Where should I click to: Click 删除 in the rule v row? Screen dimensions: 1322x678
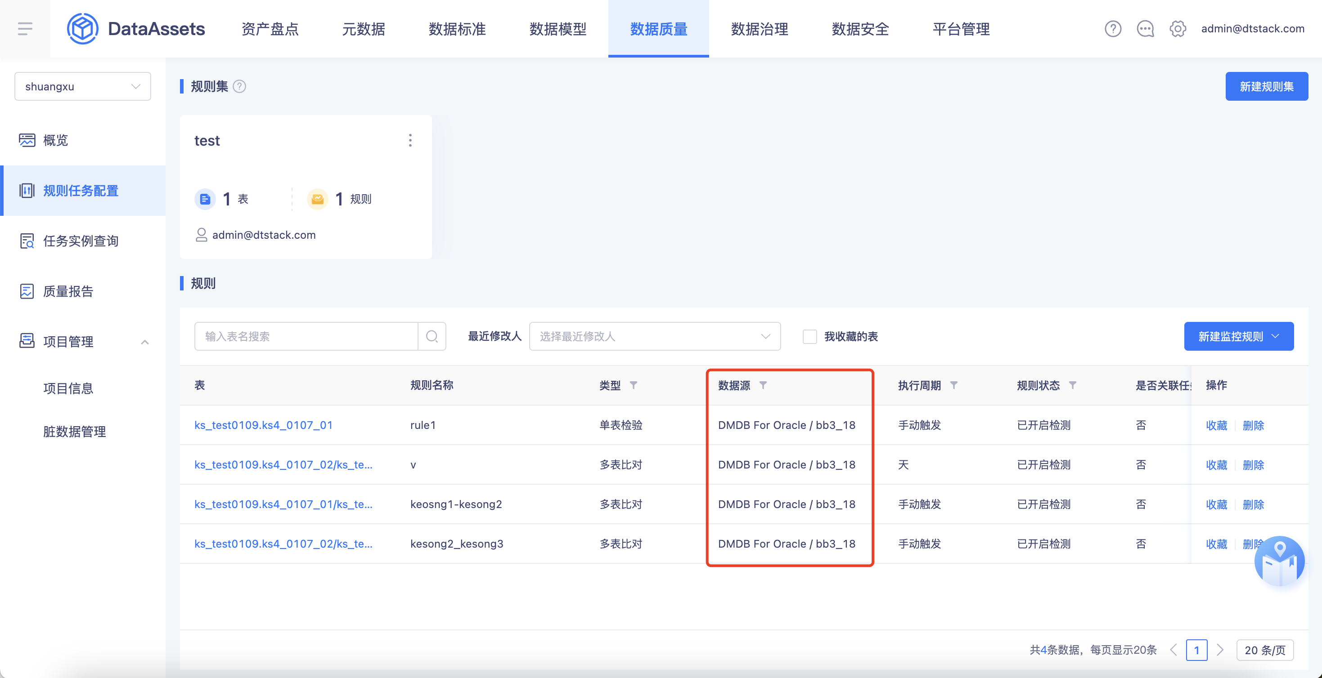[x=1253, y=464]
